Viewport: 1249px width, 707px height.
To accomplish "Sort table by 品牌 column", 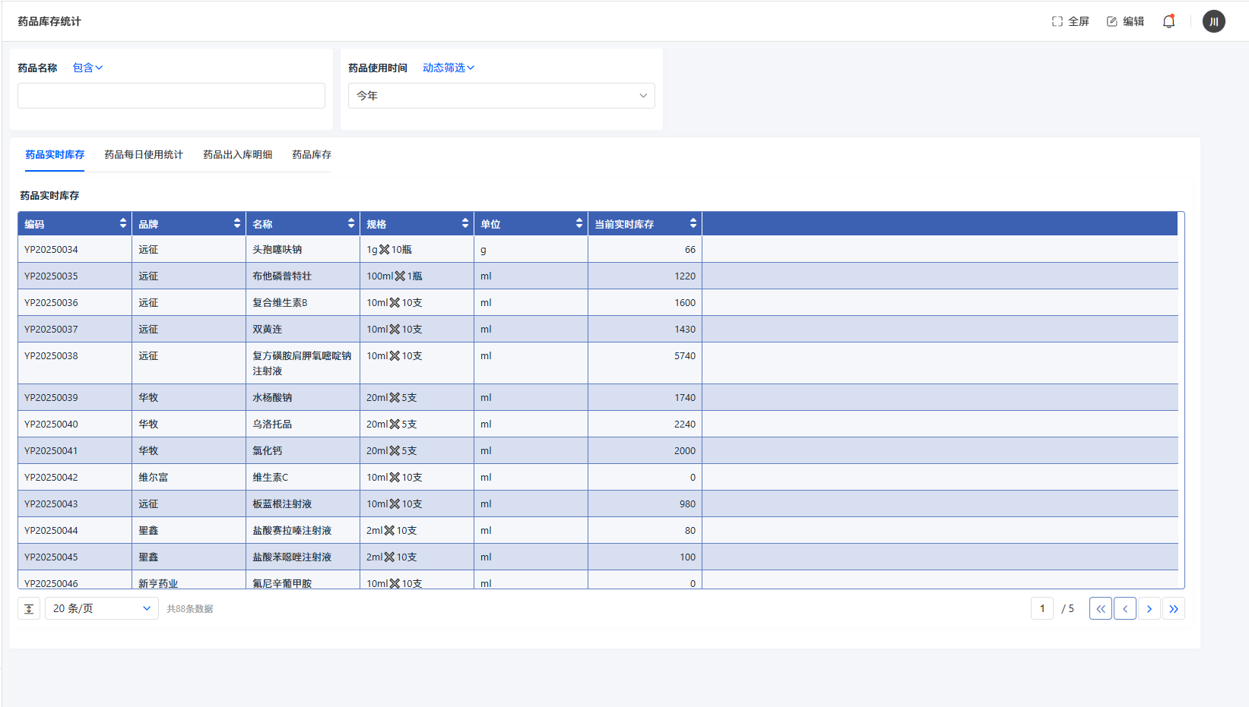I will (x=236, y=223).
